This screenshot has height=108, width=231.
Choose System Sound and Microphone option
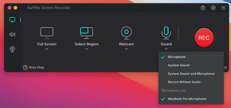[191, 74]
